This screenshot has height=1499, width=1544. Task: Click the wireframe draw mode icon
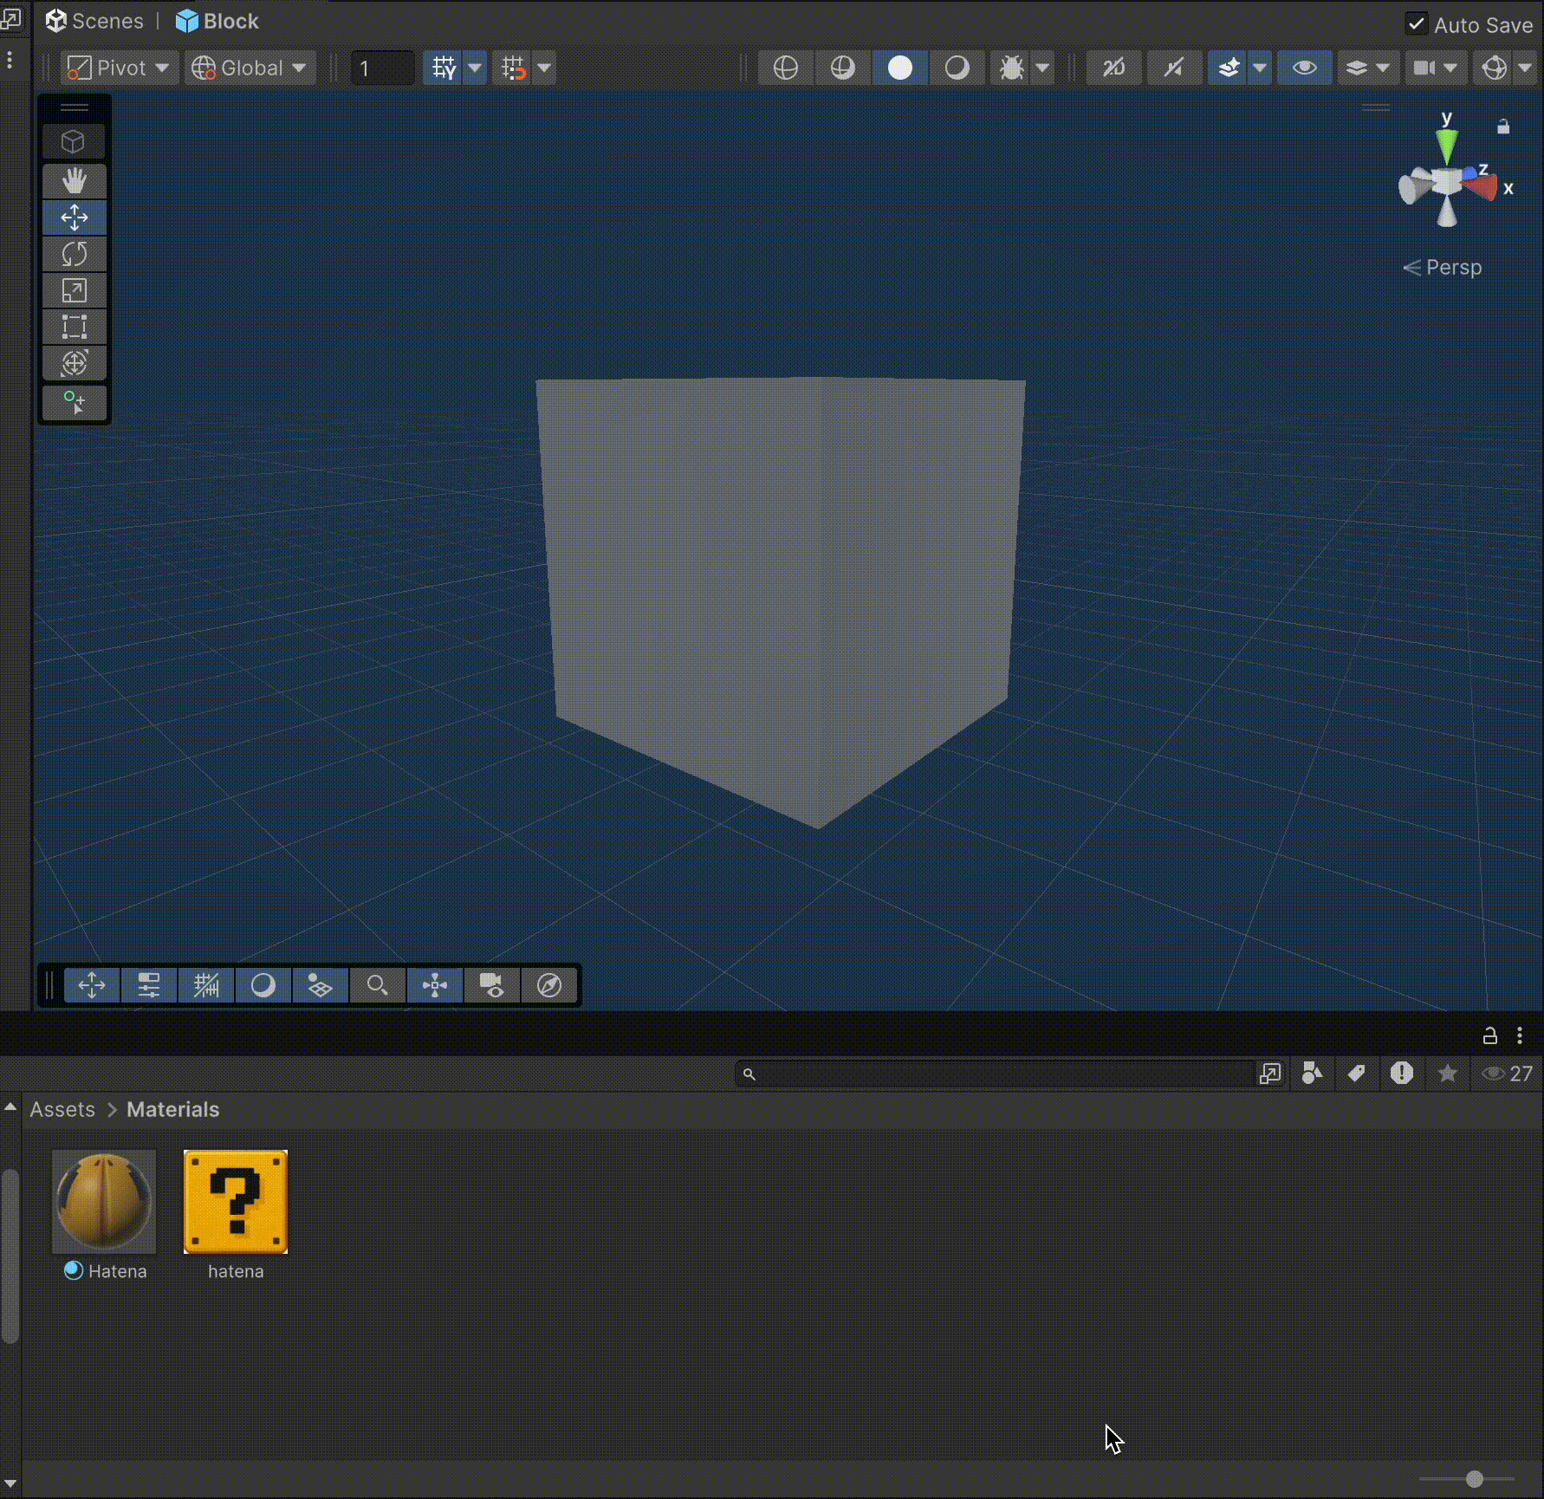785,68
